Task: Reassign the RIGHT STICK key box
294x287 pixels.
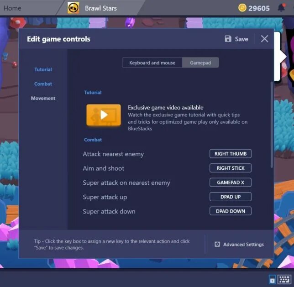Action: pos(231,168)
